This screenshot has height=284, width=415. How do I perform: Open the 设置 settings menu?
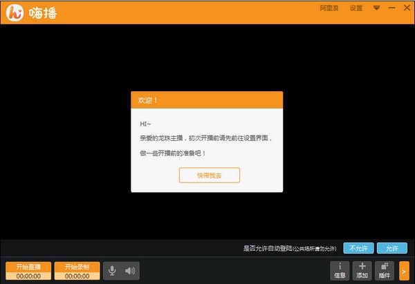[356, 8]
